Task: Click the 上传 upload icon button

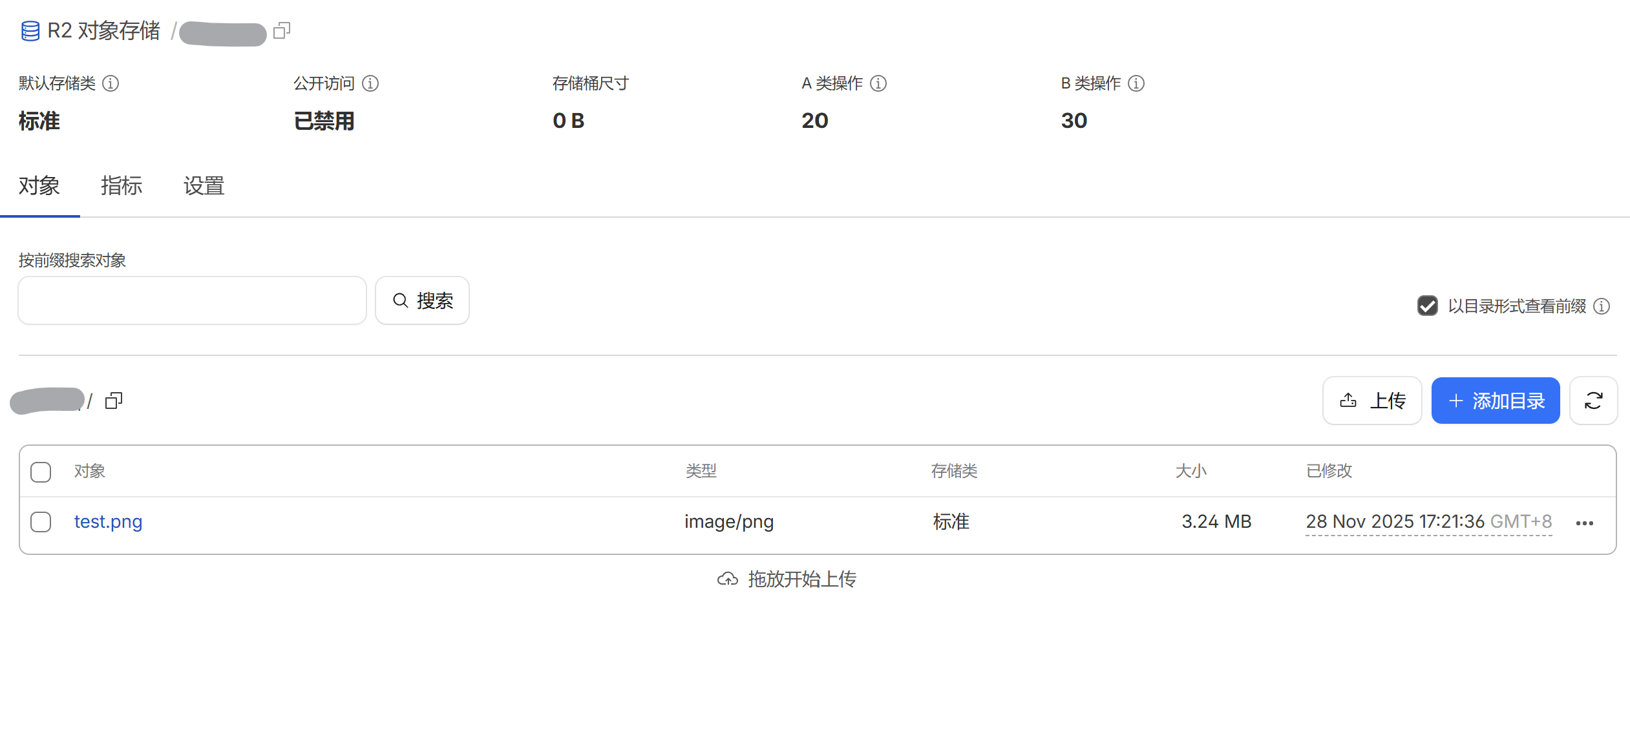Action: coord(1348,401)
